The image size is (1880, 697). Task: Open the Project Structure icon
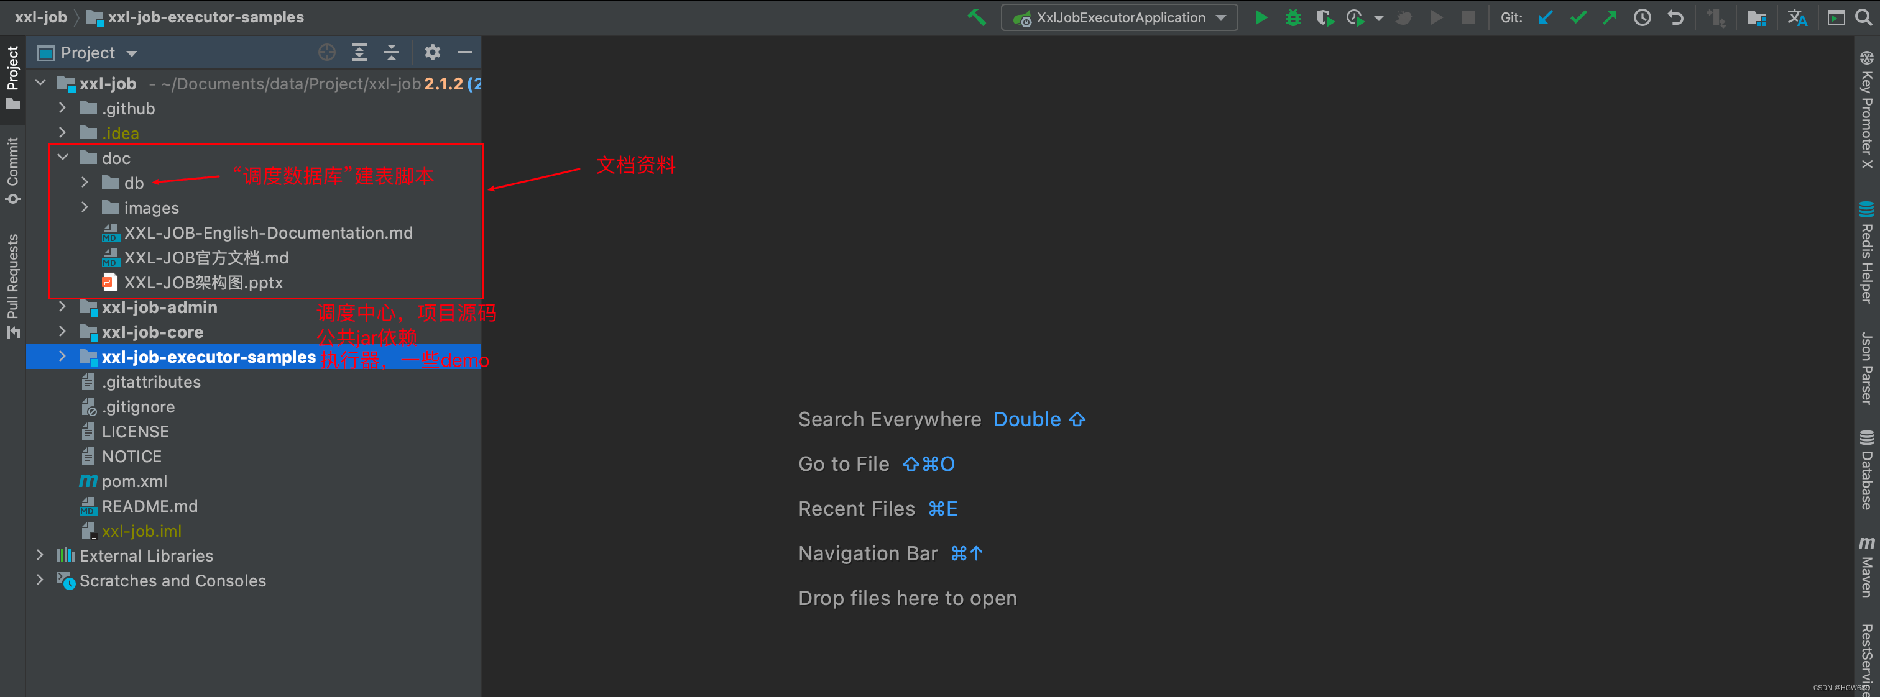click(x=1757, y=17)
